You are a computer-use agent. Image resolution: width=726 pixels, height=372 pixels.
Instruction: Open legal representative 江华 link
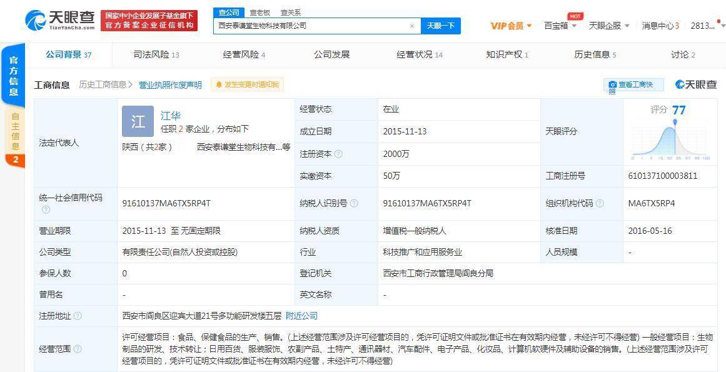(170, 116)
